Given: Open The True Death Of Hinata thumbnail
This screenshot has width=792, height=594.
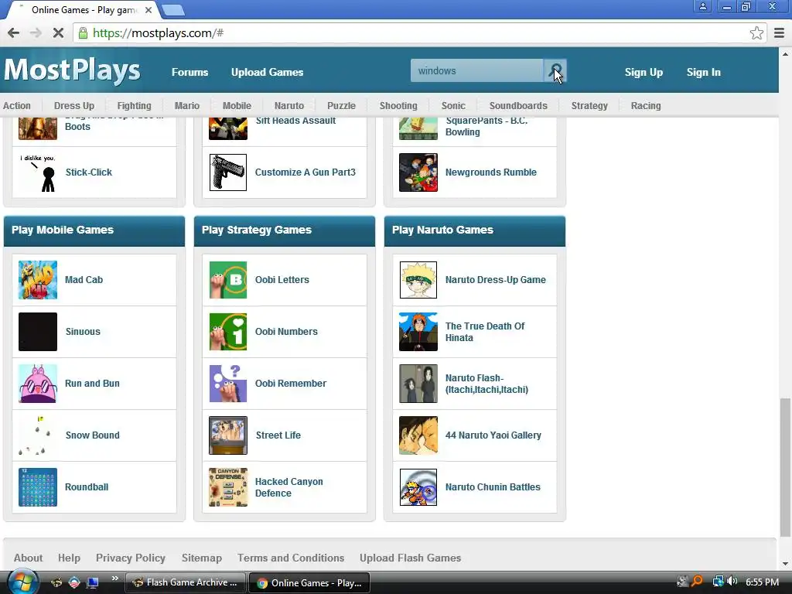Looking at the screenshot, I should point(418,332).
